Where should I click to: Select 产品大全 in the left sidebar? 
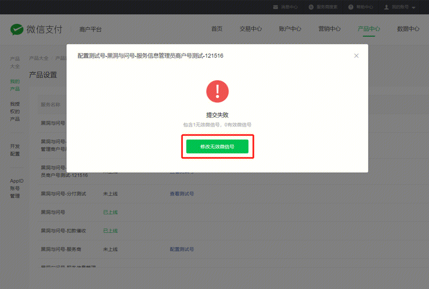click(x=15, y=62)
